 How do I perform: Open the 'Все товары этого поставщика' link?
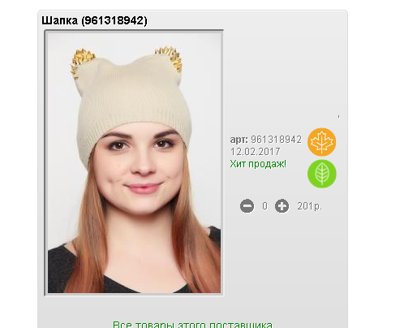(192, 324)
